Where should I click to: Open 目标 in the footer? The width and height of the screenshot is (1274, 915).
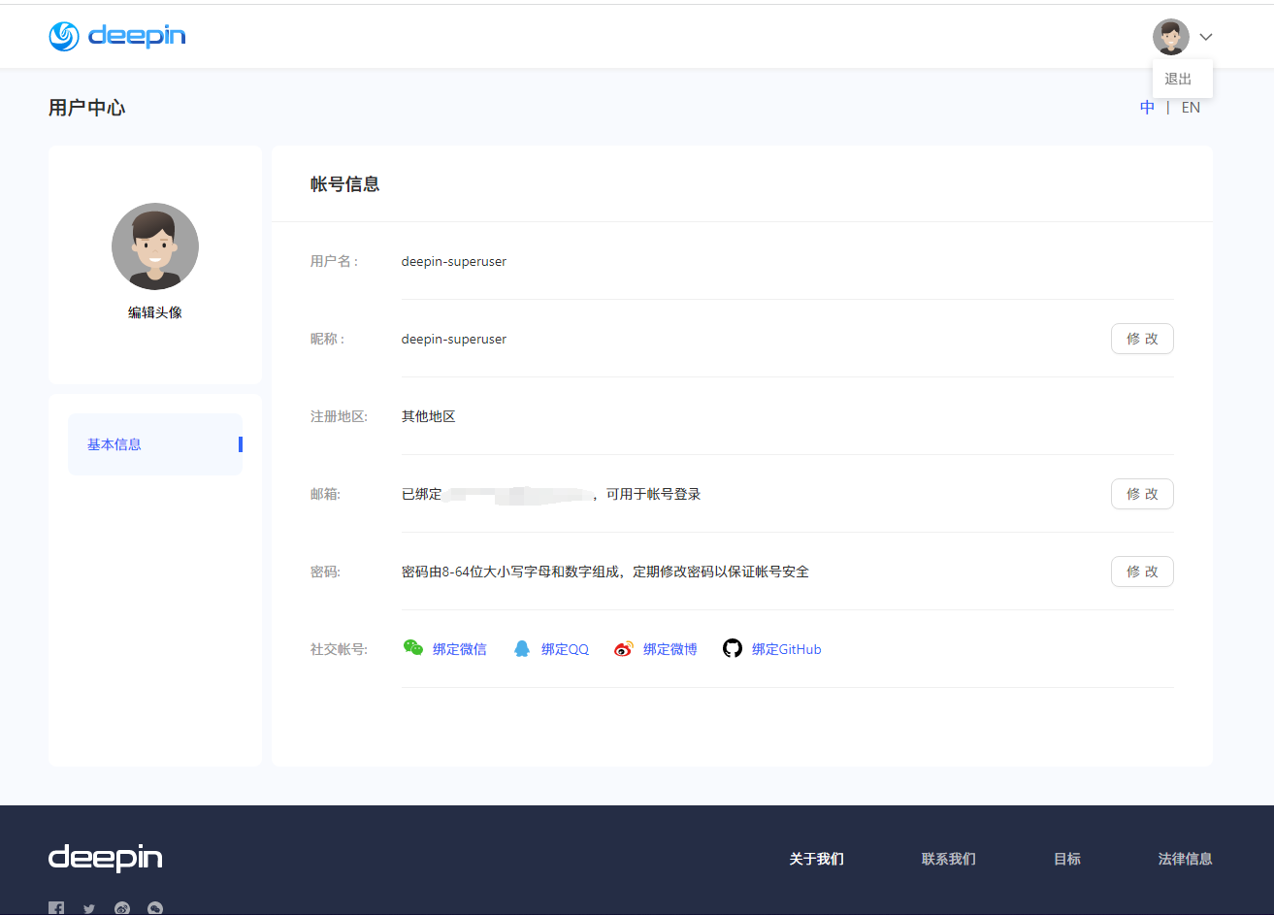pyautogui.click(x=1067, y=859)
